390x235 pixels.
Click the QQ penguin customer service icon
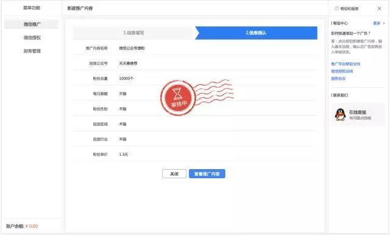click(340, 115)
